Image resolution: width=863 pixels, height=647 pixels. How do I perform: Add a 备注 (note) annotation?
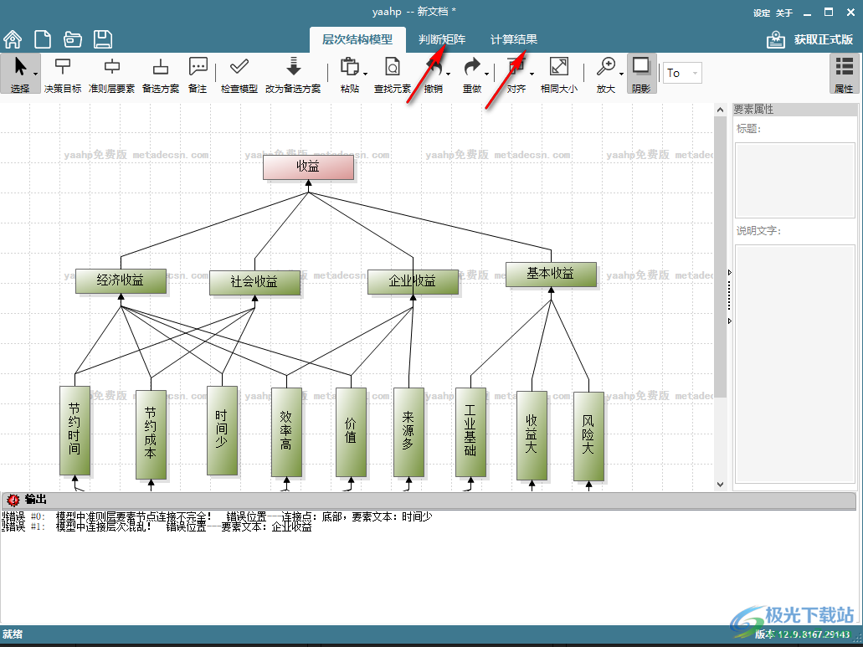click(x=198, y=74)
